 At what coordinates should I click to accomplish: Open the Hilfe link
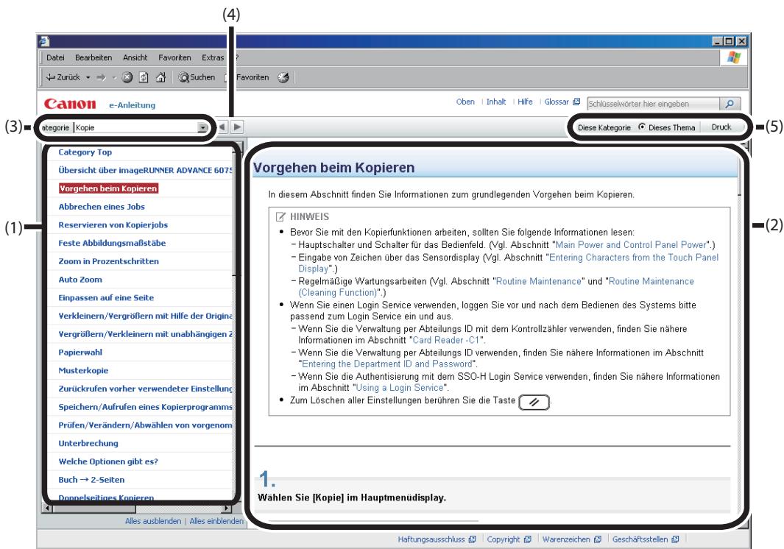click(x=525, y=102)
